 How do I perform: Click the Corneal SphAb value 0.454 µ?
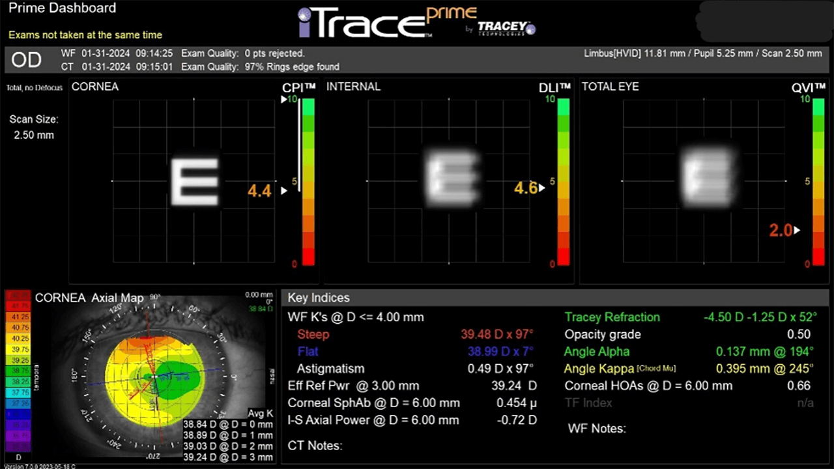click(x=517, y=403)
